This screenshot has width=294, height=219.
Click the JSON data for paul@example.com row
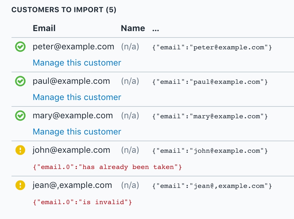coord(210,82)
